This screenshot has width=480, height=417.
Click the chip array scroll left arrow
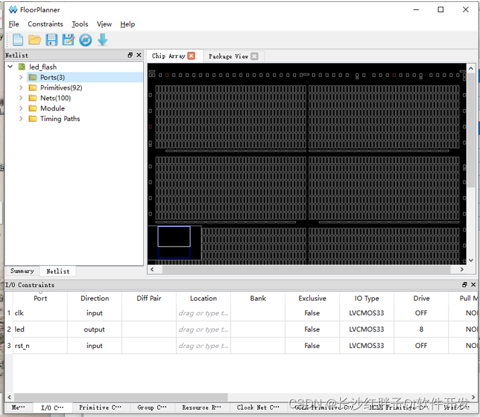coord(152,270)
